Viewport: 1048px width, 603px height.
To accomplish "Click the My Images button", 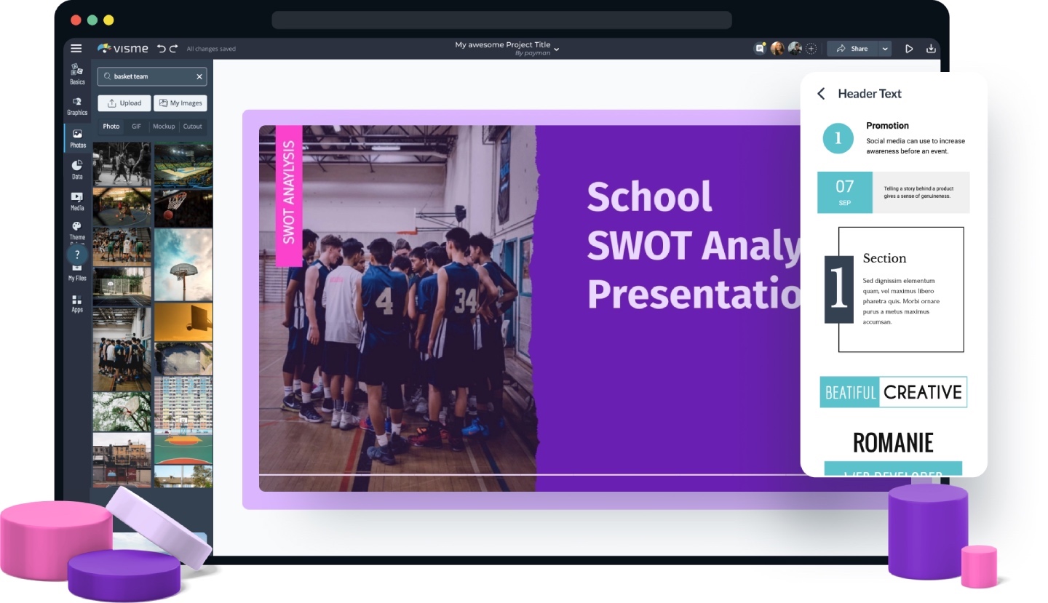I will (180, 103).
